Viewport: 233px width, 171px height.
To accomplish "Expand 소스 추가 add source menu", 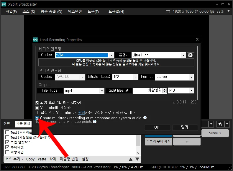I will coord(14,159).
